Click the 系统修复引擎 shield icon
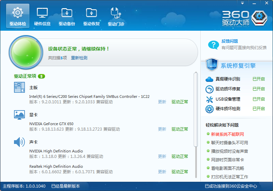The height and width of the screenshot is (191, 273). 212,64
